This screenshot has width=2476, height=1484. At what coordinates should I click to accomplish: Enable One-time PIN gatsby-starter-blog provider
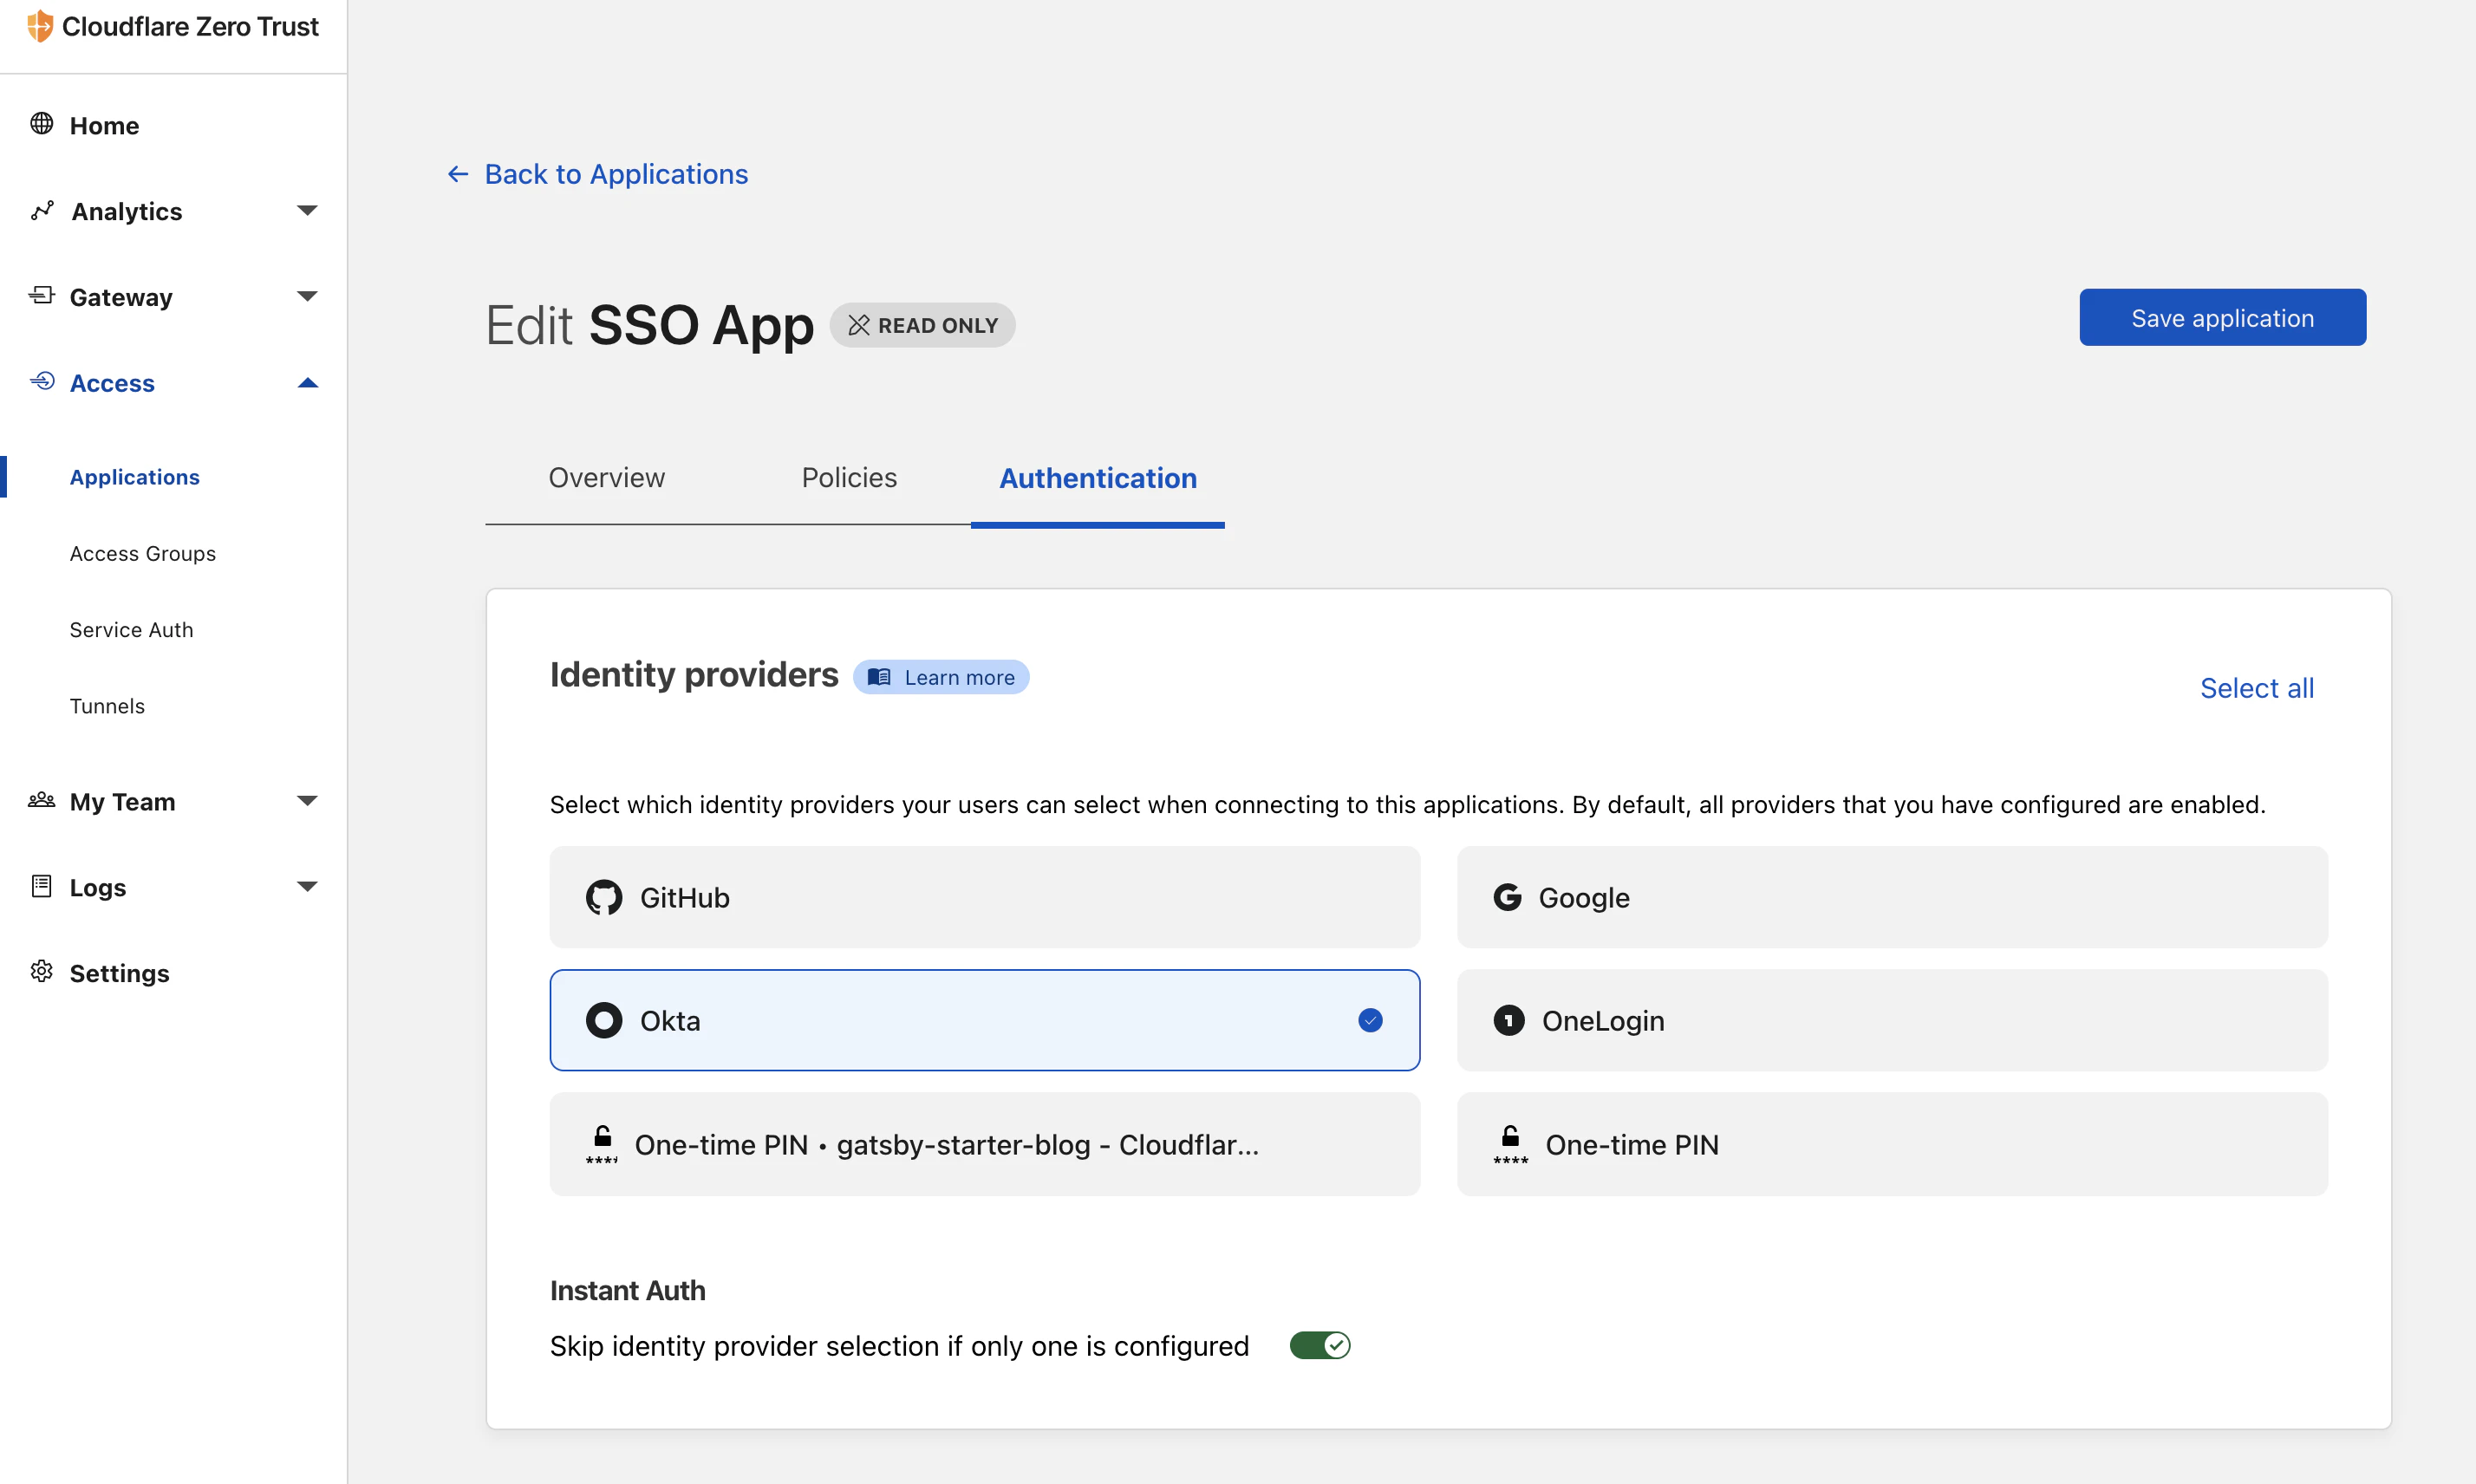coord(985,1144)
